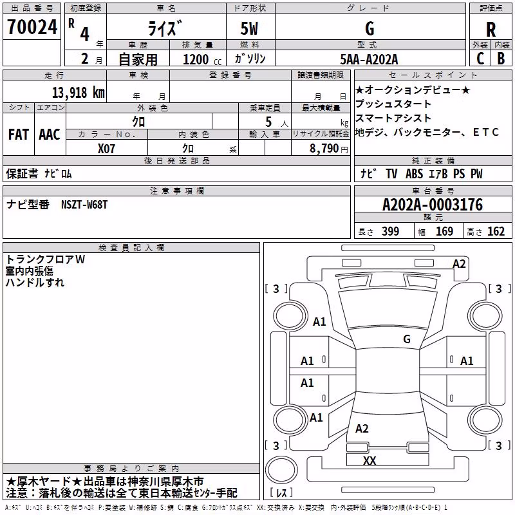The height and width of the screenshot is (515, 515).
Task: Select inspector note トランクフロアW
Action: click(x=45, y=259)
